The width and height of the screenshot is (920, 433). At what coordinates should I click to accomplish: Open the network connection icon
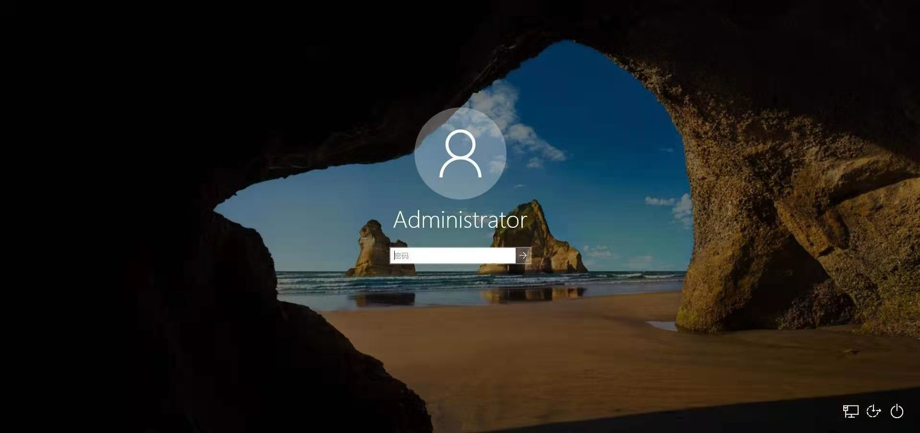850,411
